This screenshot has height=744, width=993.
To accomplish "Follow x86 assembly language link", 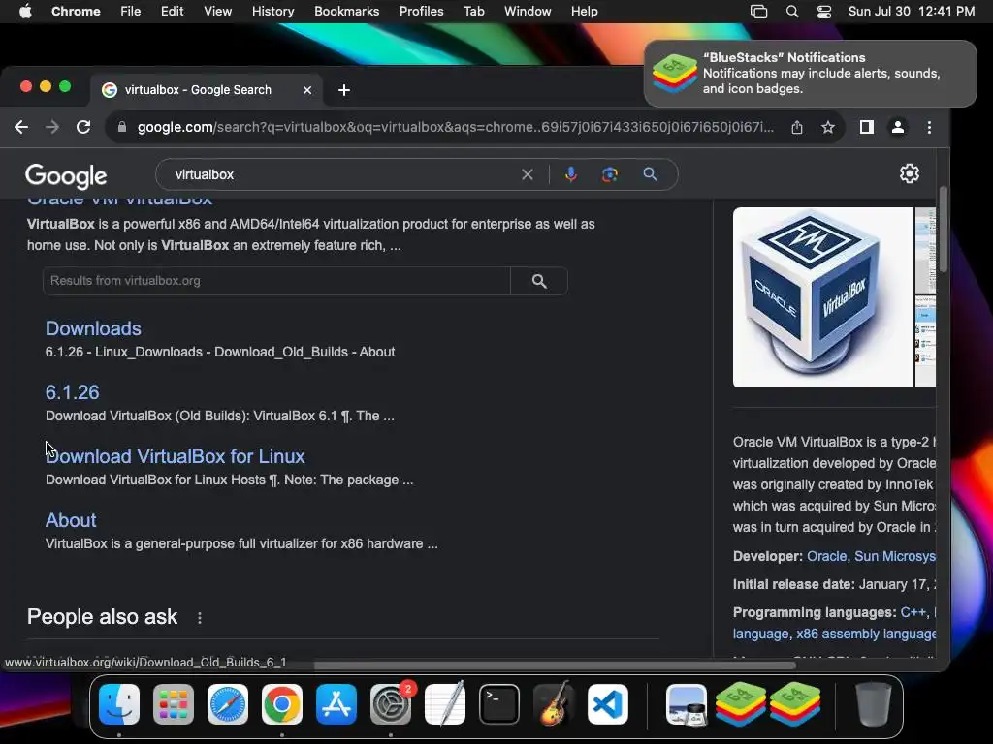I will pos(866,634).
